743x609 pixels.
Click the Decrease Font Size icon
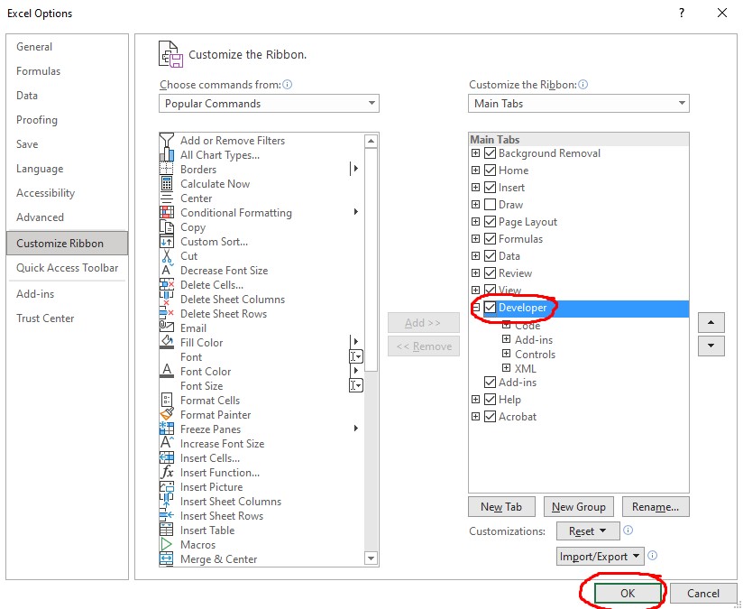click(166, 271)
